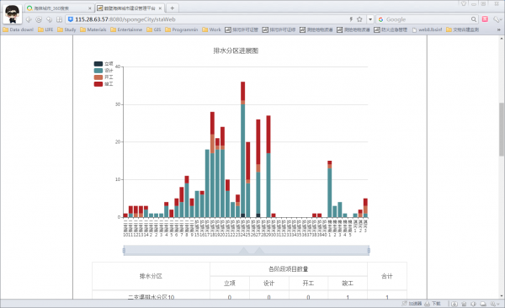This screenshot has height=308, width=505.
Task: Click the 设计 column header
Action: 269,284
